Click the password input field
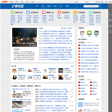The image size is (112, 112). [92, 2]
